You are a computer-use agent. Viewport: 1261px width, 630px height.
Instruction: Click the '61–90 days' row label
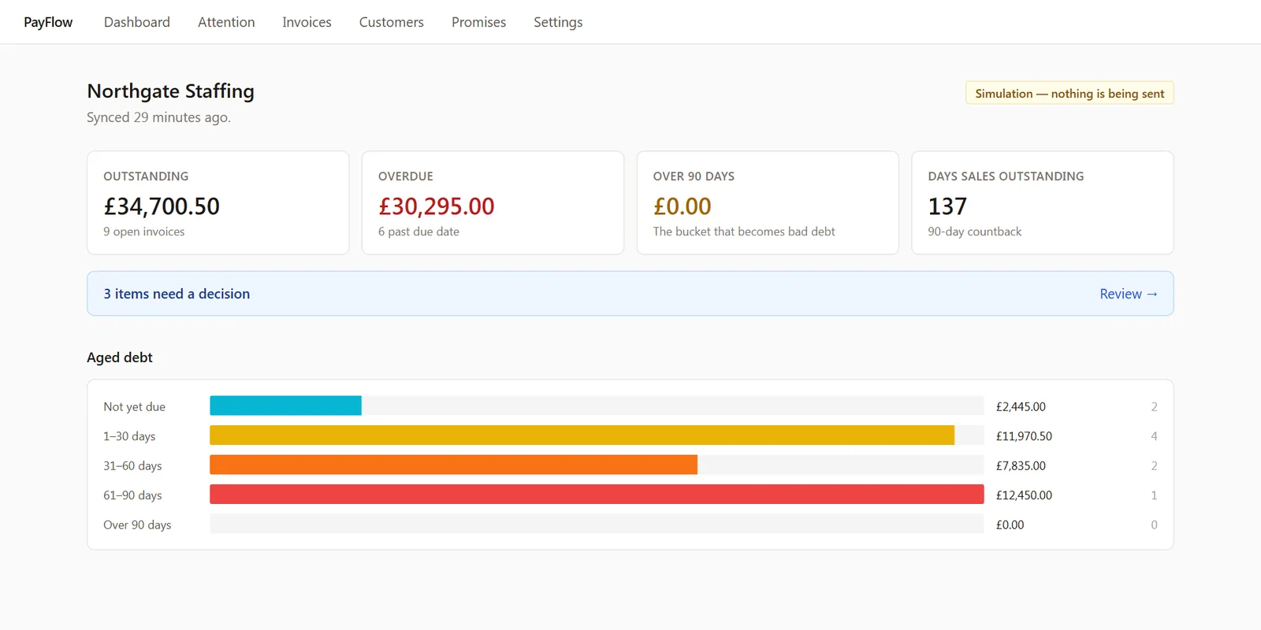132,495
